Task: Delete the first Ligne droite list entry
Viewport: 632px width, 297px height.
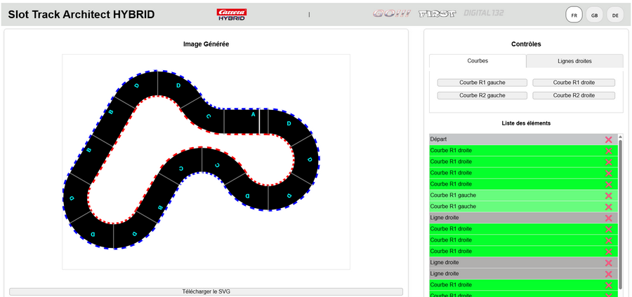Action: click(x=608, y=219)
